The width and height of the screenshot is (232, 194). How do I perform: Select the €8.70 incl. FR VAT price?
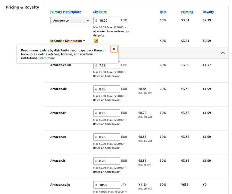click(x=142, y=113)
